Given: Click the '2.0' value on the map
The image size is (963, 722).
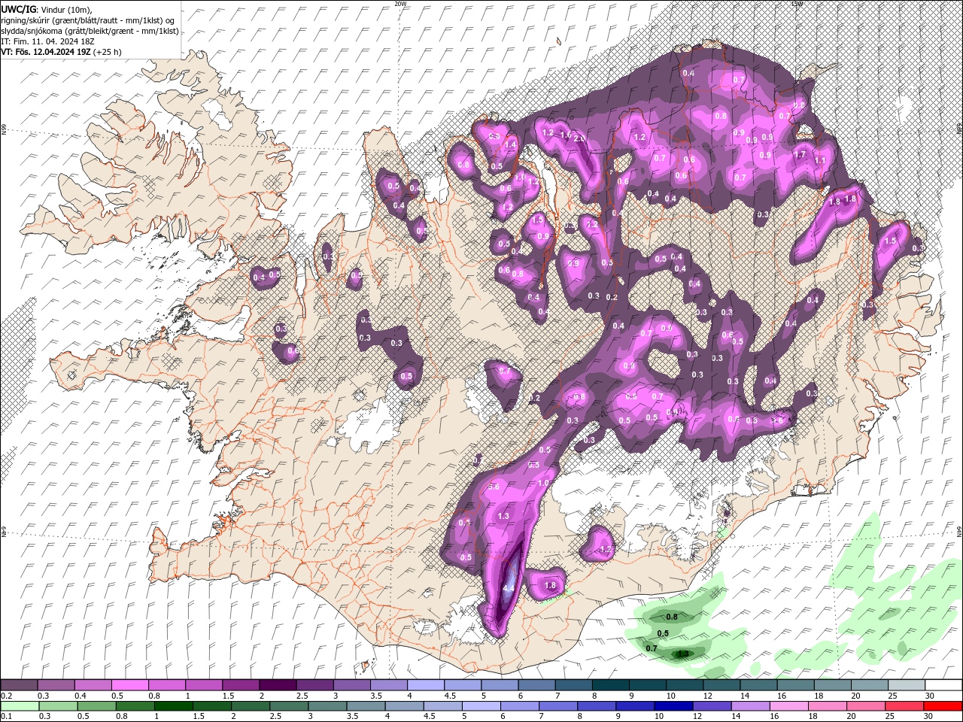Looking at the screenshot, I should (x=579, y=138).
